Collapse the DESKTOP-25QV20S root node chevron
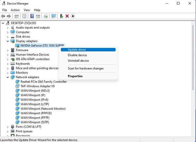Screen dimensions: 196x142 3,23
